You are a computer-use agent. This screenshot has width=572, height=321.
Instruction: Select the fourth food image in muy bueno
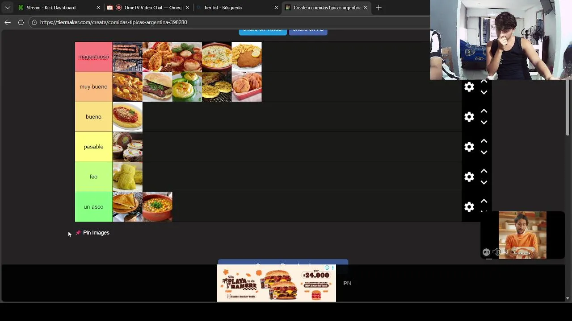(217, 87)
